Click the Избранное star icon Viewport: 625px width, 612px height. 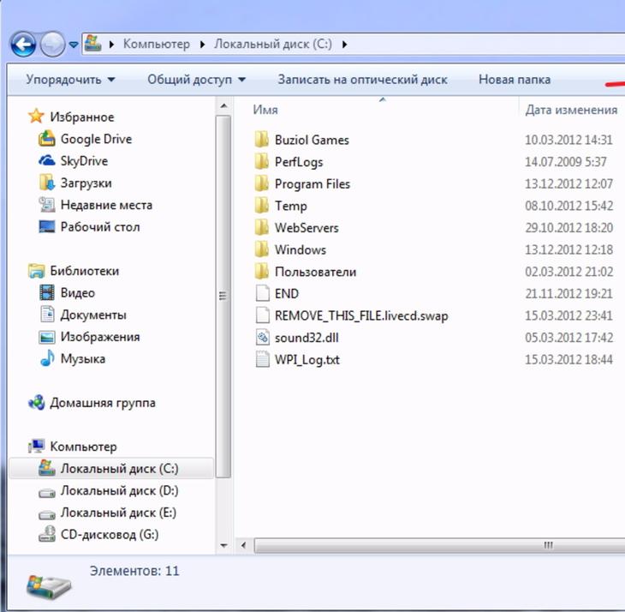coord(36,116)
